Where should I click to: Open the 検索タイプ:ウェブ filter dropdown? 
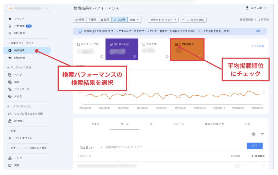pyautogui.click(x=163, y=20)
